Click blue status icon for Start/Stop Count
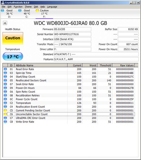The width and height of the screenshot is (141, 160). pos(5,76)
